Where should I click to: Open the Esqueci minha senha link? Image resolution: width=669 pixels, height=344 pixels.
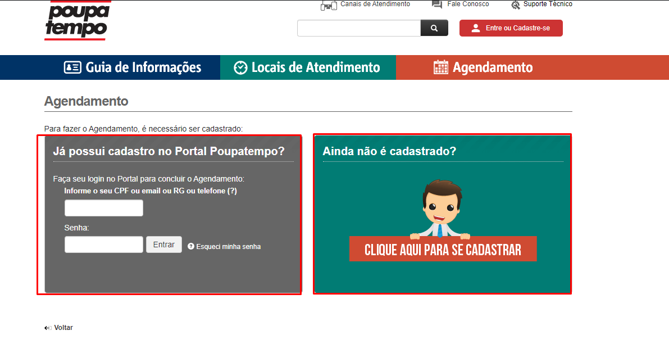(228, 246)
